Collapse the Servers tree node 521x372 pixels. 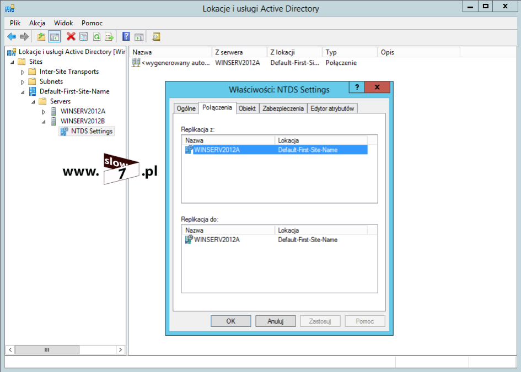pyautogui.click(x=33, y=102)
